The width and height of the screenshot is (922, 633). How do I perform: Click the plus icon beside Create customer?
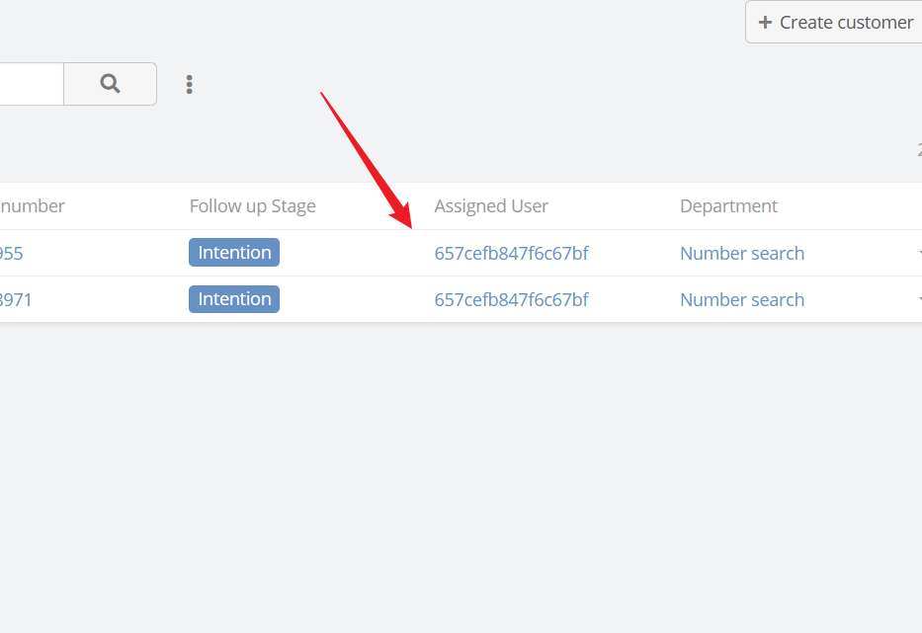coord(765,23)
